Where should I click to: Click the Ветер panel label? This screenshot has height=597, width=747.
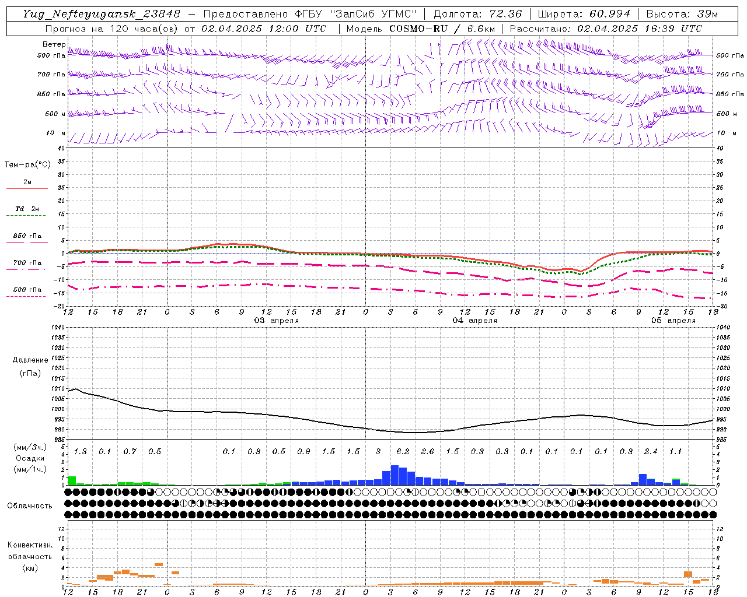pos(54,44)
